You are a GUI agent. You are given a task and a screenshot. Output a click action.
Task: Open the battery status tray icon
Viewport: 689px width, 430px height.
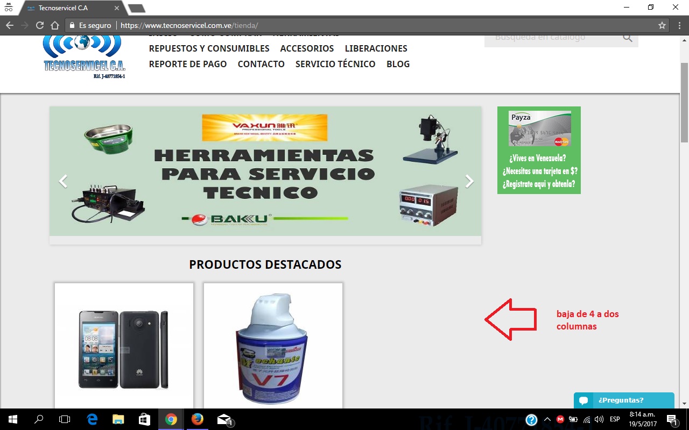(573, 419)
